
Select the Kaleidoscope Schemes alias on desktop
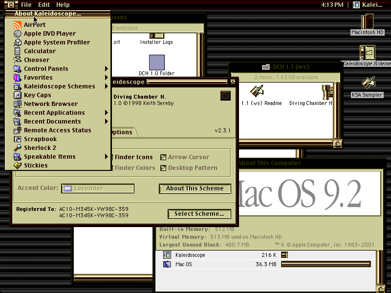click(x=368, y=53)
